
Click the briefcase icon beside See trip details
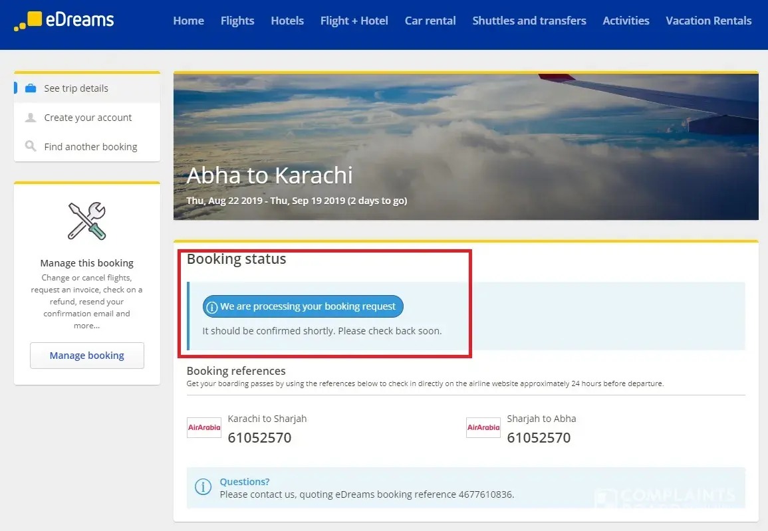(x=30, y=88)
